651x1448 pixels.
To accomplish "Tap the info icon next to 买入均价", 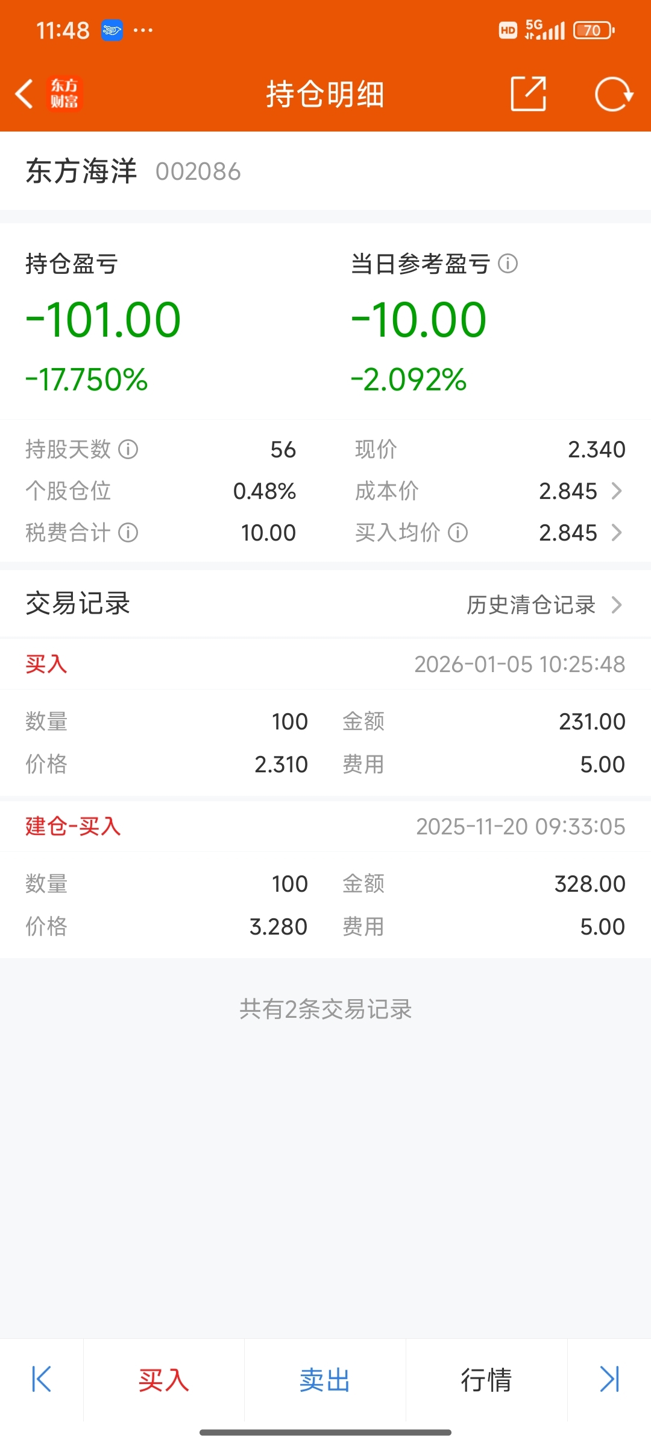I will 458,533.
